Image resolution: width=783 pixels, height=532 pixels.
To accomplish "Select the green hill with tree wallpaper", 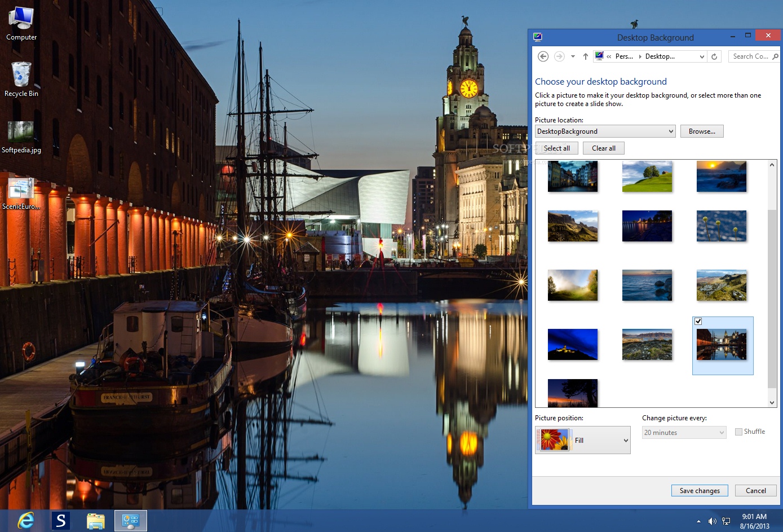I will (647, 176).
